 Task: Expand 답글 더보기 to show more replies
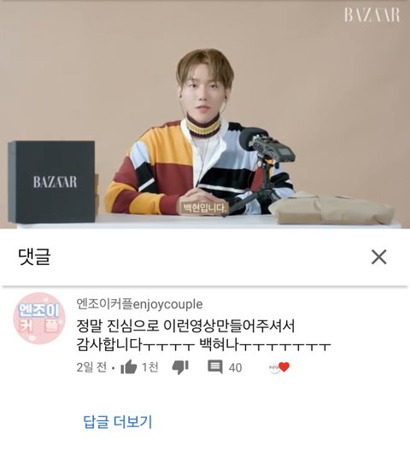coord(118,421)
